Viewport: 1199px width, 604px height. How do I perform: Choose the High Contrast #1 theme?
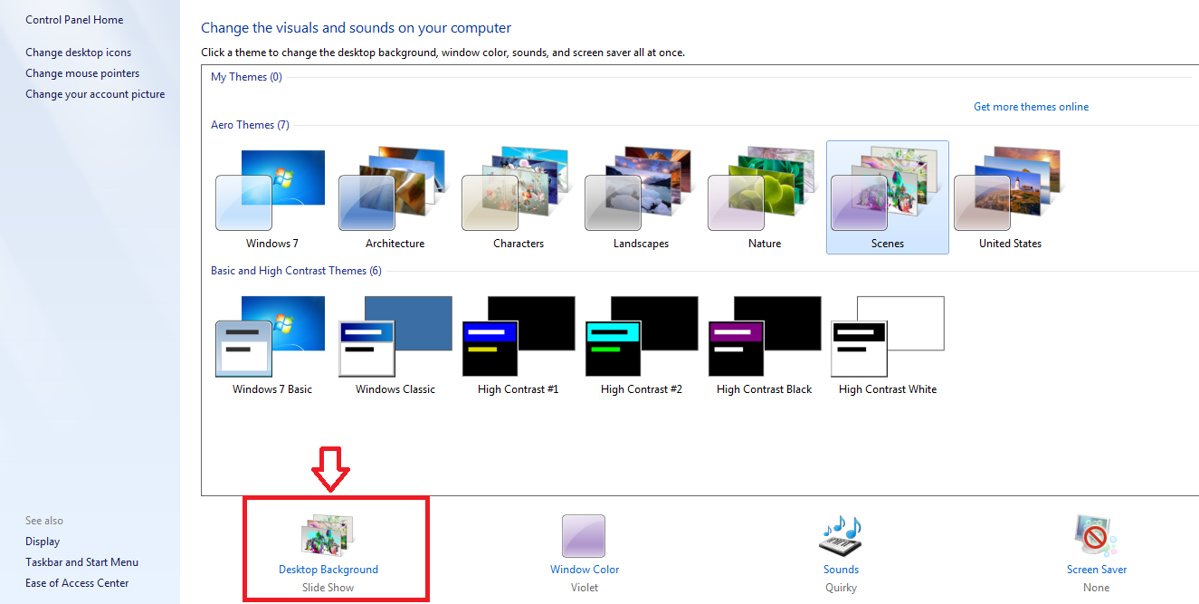(x=518, y=336)
